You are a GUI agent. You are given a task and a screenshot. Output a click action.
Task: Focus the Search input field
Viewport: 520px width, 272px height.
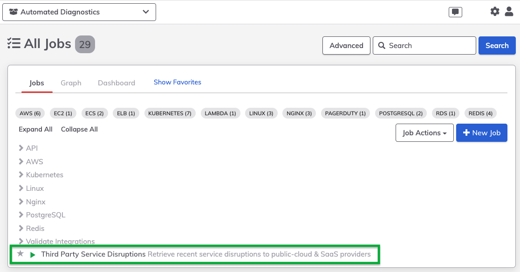424,46
